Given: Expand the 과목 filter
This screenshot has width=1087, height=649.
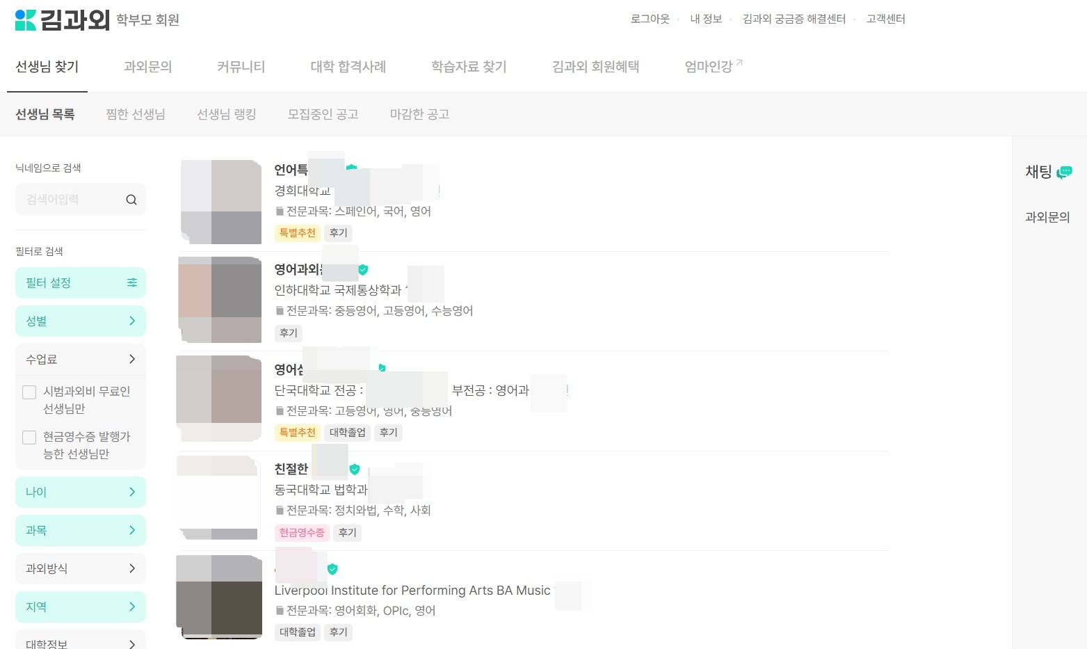Looking at the screenshot, I should coord(81,530).
